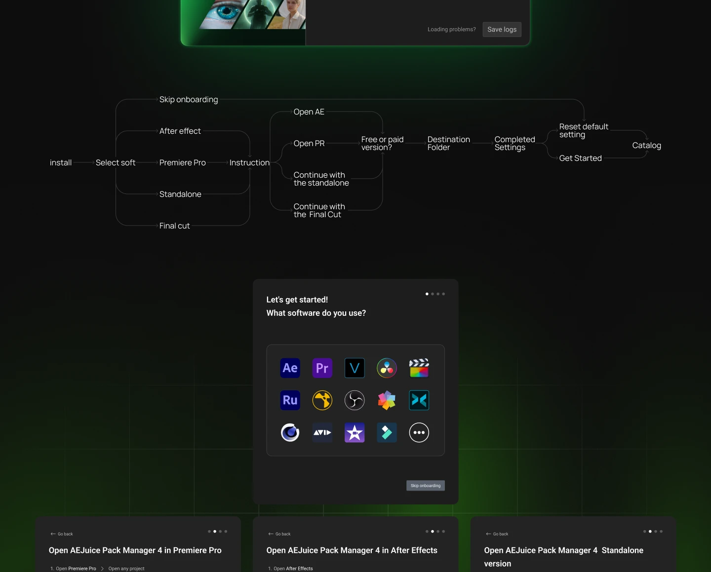Select the yellow Nuke icon
The width and height of the screenshot is (711, 572).
322,400
